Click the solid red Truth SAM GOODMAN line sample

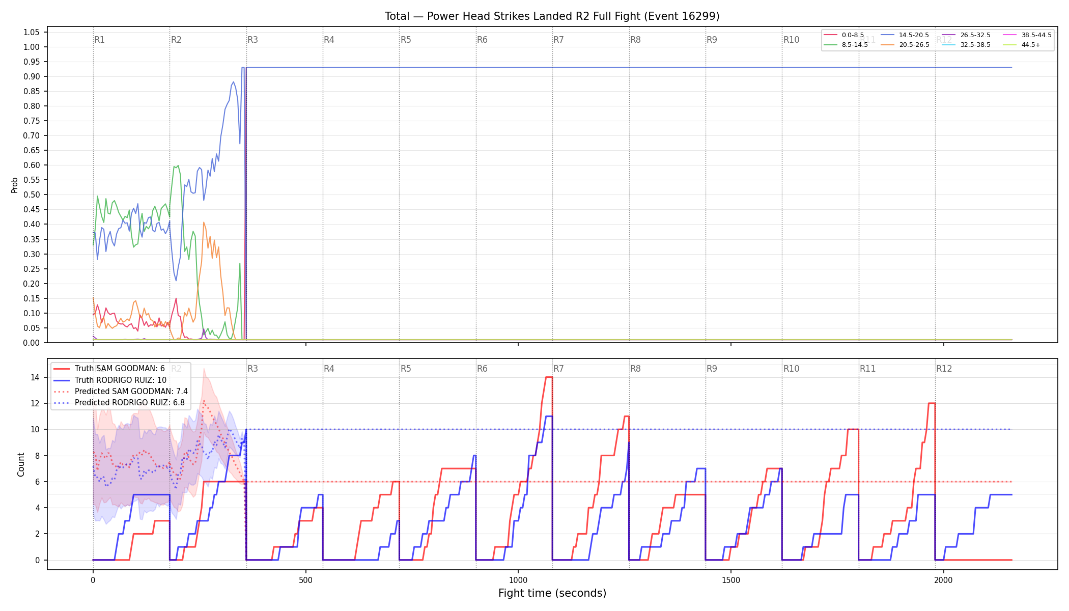point(62,369)
